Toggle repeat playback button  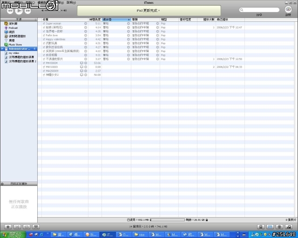27,227
